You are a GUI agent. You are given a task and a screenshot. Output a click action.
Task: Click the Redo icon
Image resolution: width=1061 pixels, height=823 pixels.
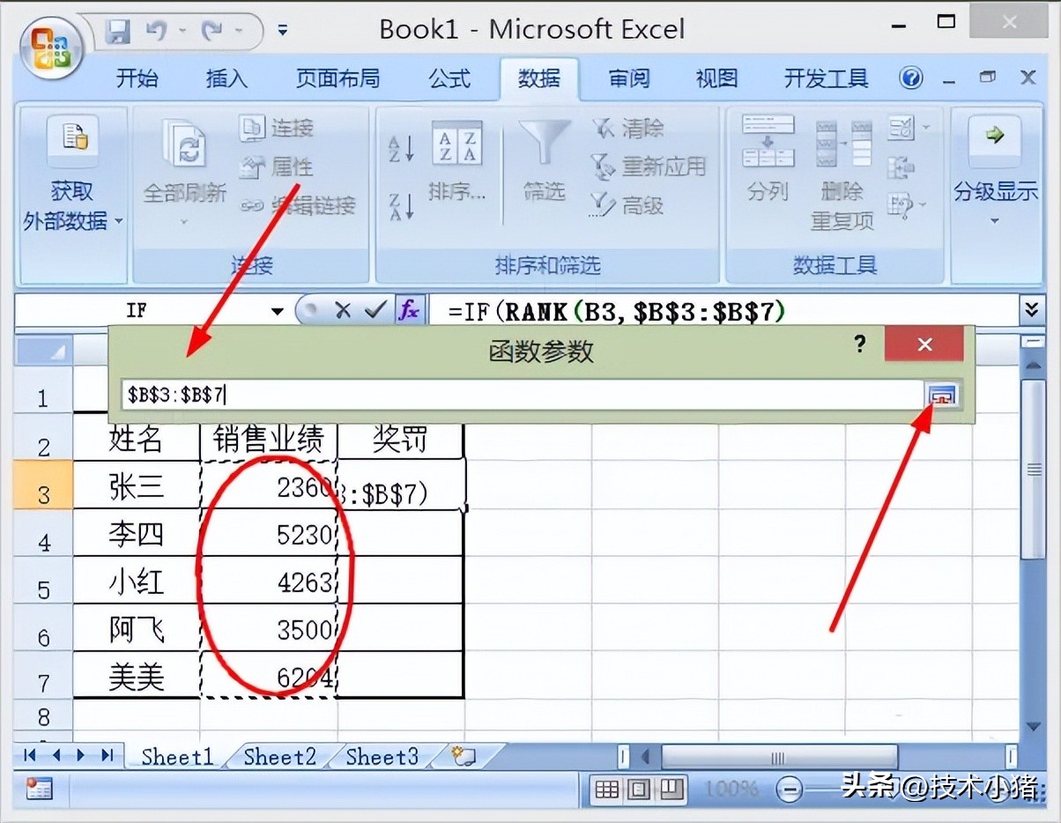click(211, 32)
